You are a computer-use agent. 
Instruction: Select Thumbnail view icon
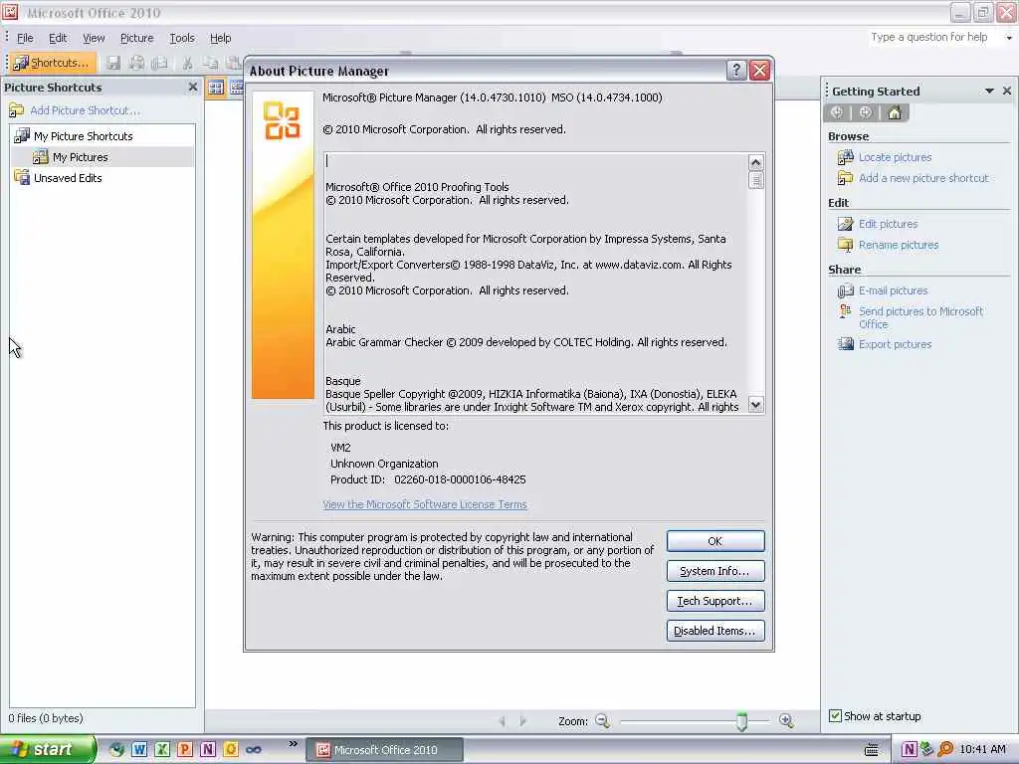(216, 88)
